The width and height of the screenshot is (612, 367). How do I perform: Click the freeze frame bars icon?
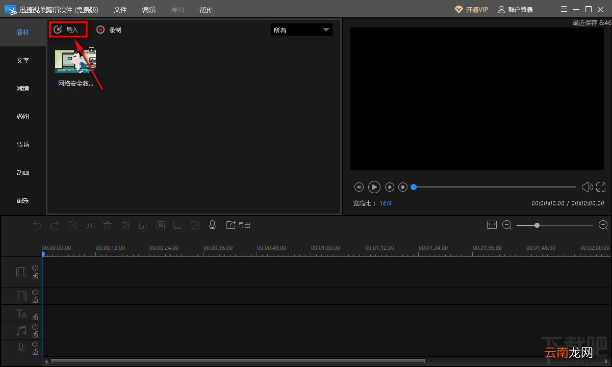click(x=177, y=225)
